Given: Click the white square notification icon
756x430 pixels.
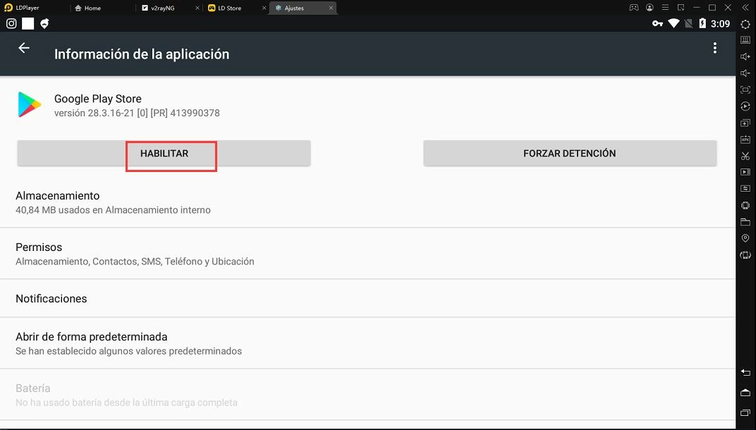Looking at the screenshot, I should 28,23.
